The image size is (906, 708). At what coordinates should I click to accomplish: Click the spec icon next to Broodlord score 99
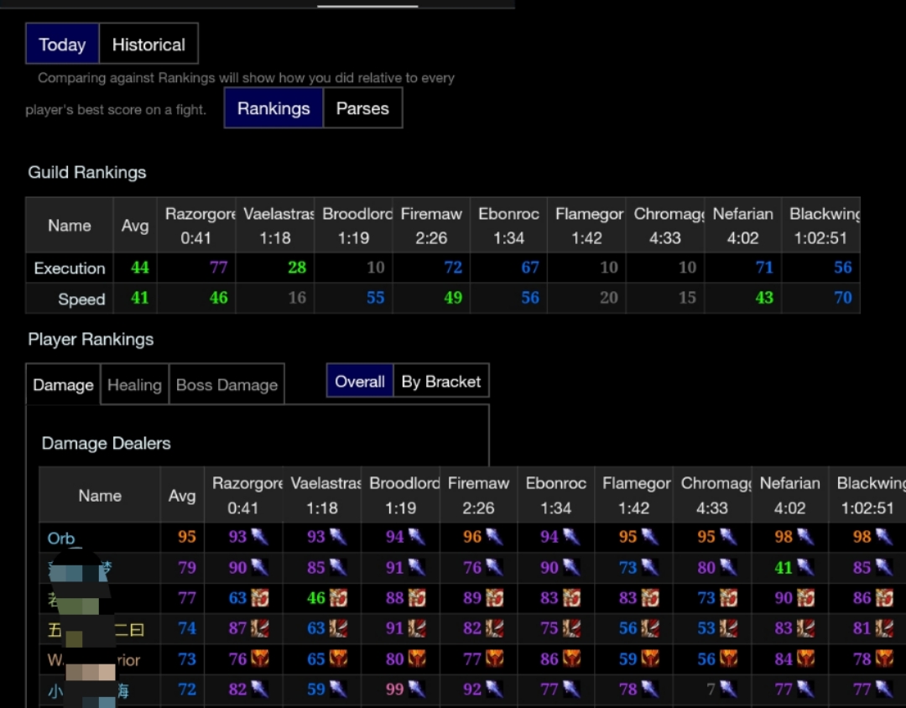pos(416,690)
